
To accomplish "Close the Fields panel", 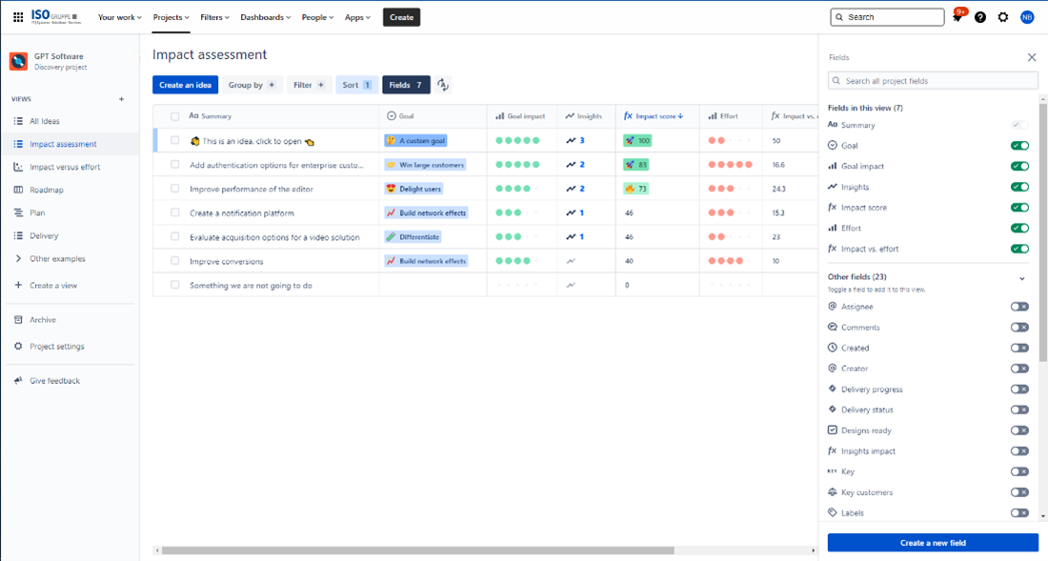I will pos(1031,57).
